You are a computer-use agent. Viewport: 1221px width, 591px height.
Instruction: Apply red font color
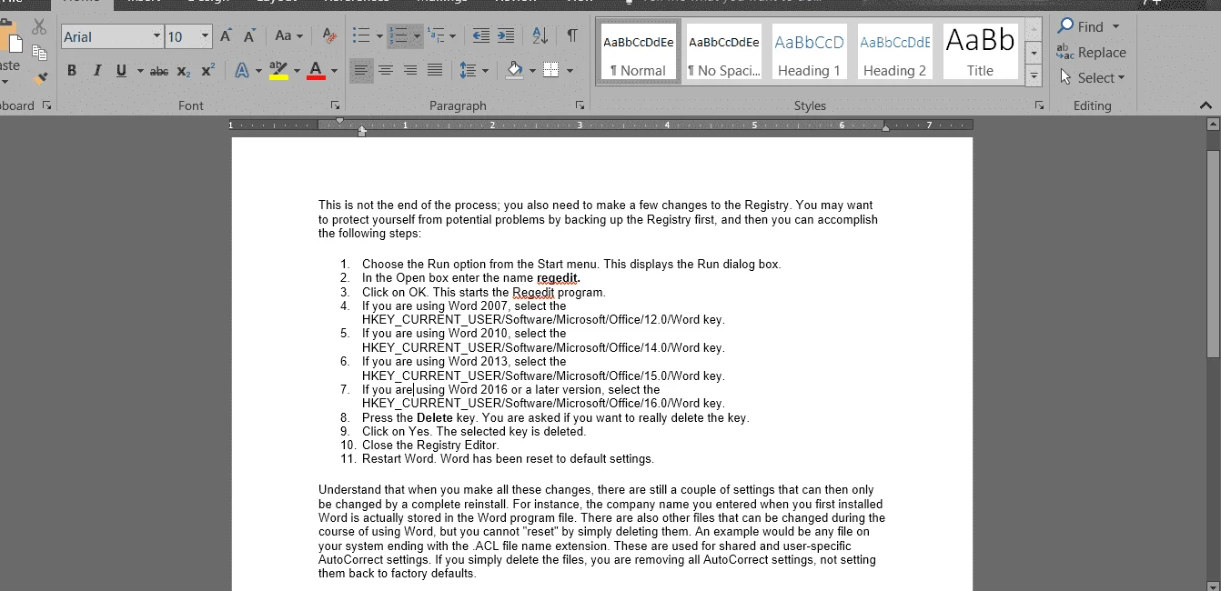click(x=316, y=71)
